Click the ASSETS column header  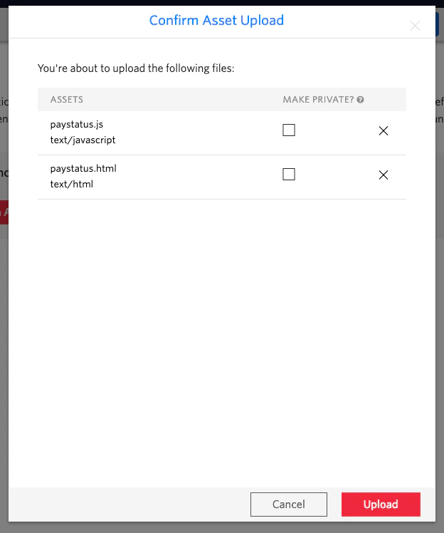pyautogui.click(x=67, y=100)
